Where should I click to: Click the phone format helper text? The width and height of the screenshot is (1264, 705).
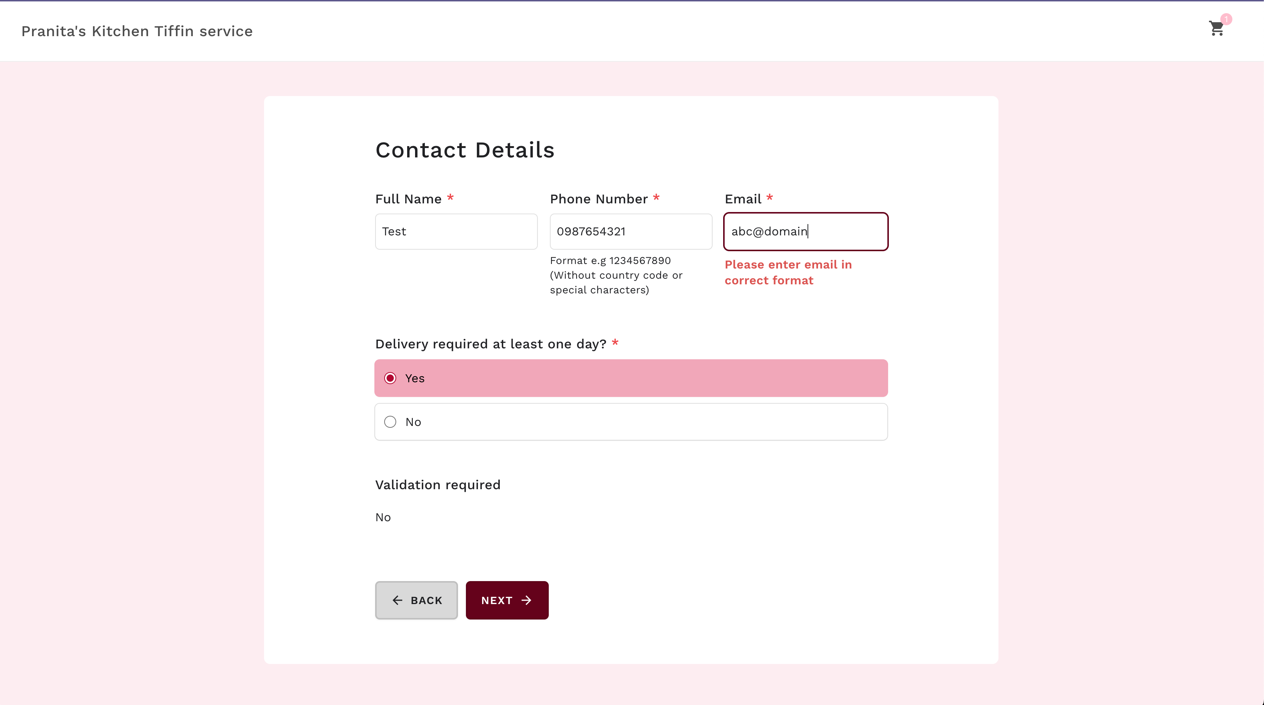pos(616,275)
